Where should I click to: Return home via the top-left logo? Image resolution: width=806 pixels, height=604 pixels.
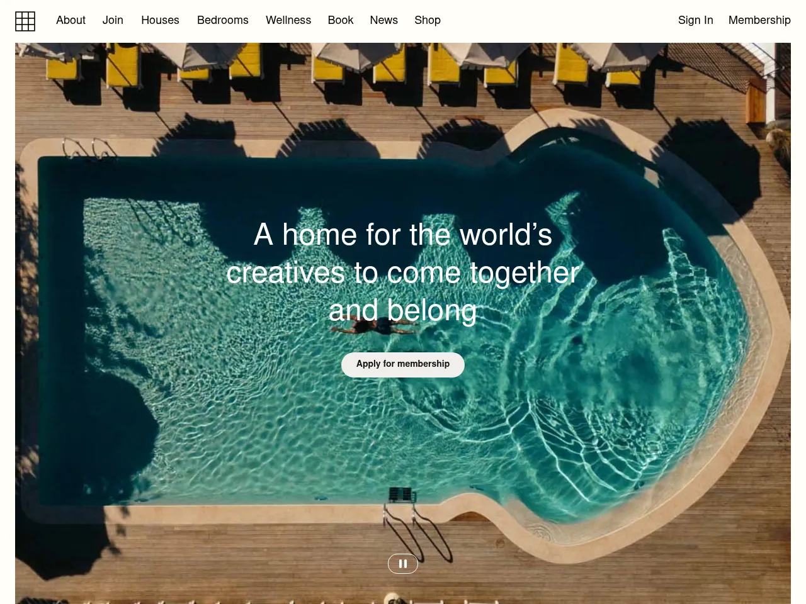[x=25, y=21]
